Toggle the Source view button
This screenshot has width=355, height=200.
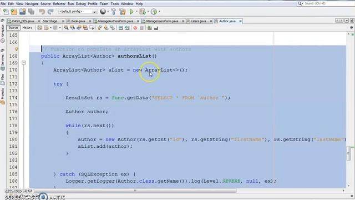point(13,28)
